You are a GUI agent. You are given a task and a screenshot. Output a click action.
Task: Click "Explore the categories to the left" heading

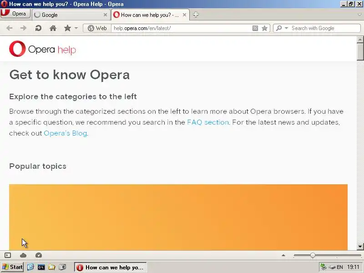[73, 96]
